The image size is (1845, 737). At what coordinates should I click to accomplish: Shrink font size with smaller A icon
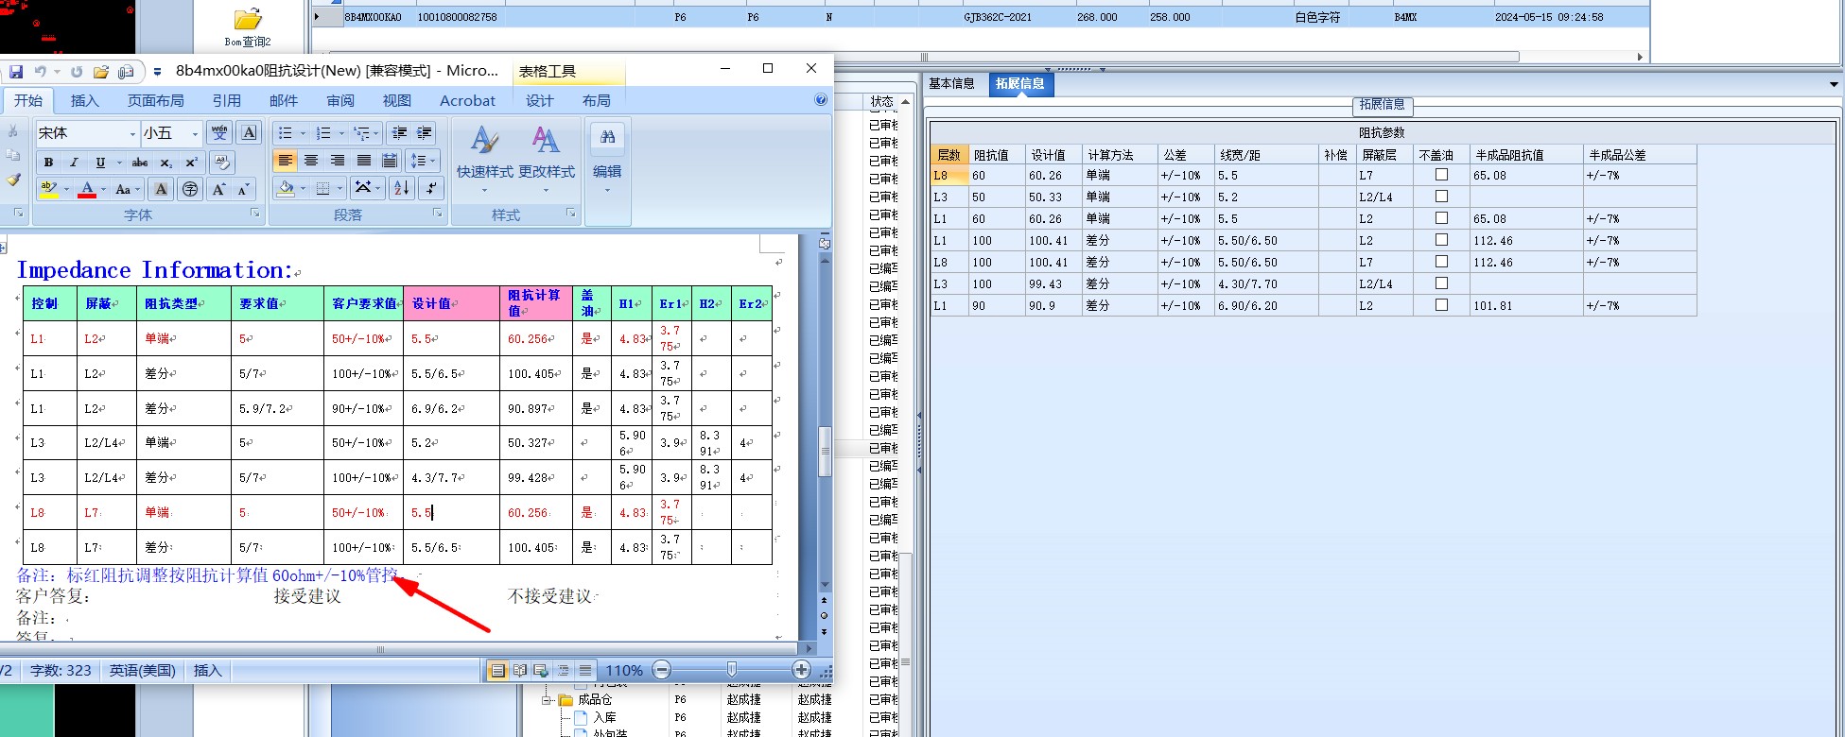pyautogui.click(x=243, y=189)
